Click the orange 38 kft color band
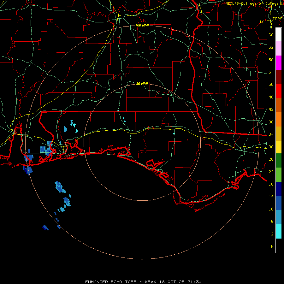The image size is (284, 284). tap(279, 119)
